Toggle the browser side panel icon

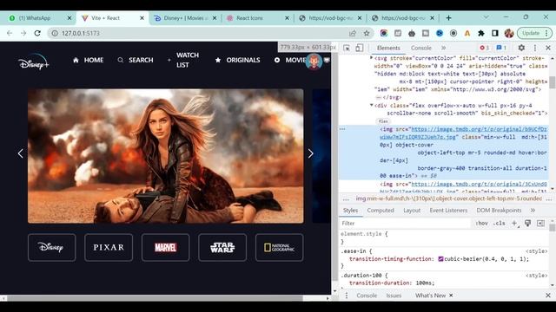(495, 33)
